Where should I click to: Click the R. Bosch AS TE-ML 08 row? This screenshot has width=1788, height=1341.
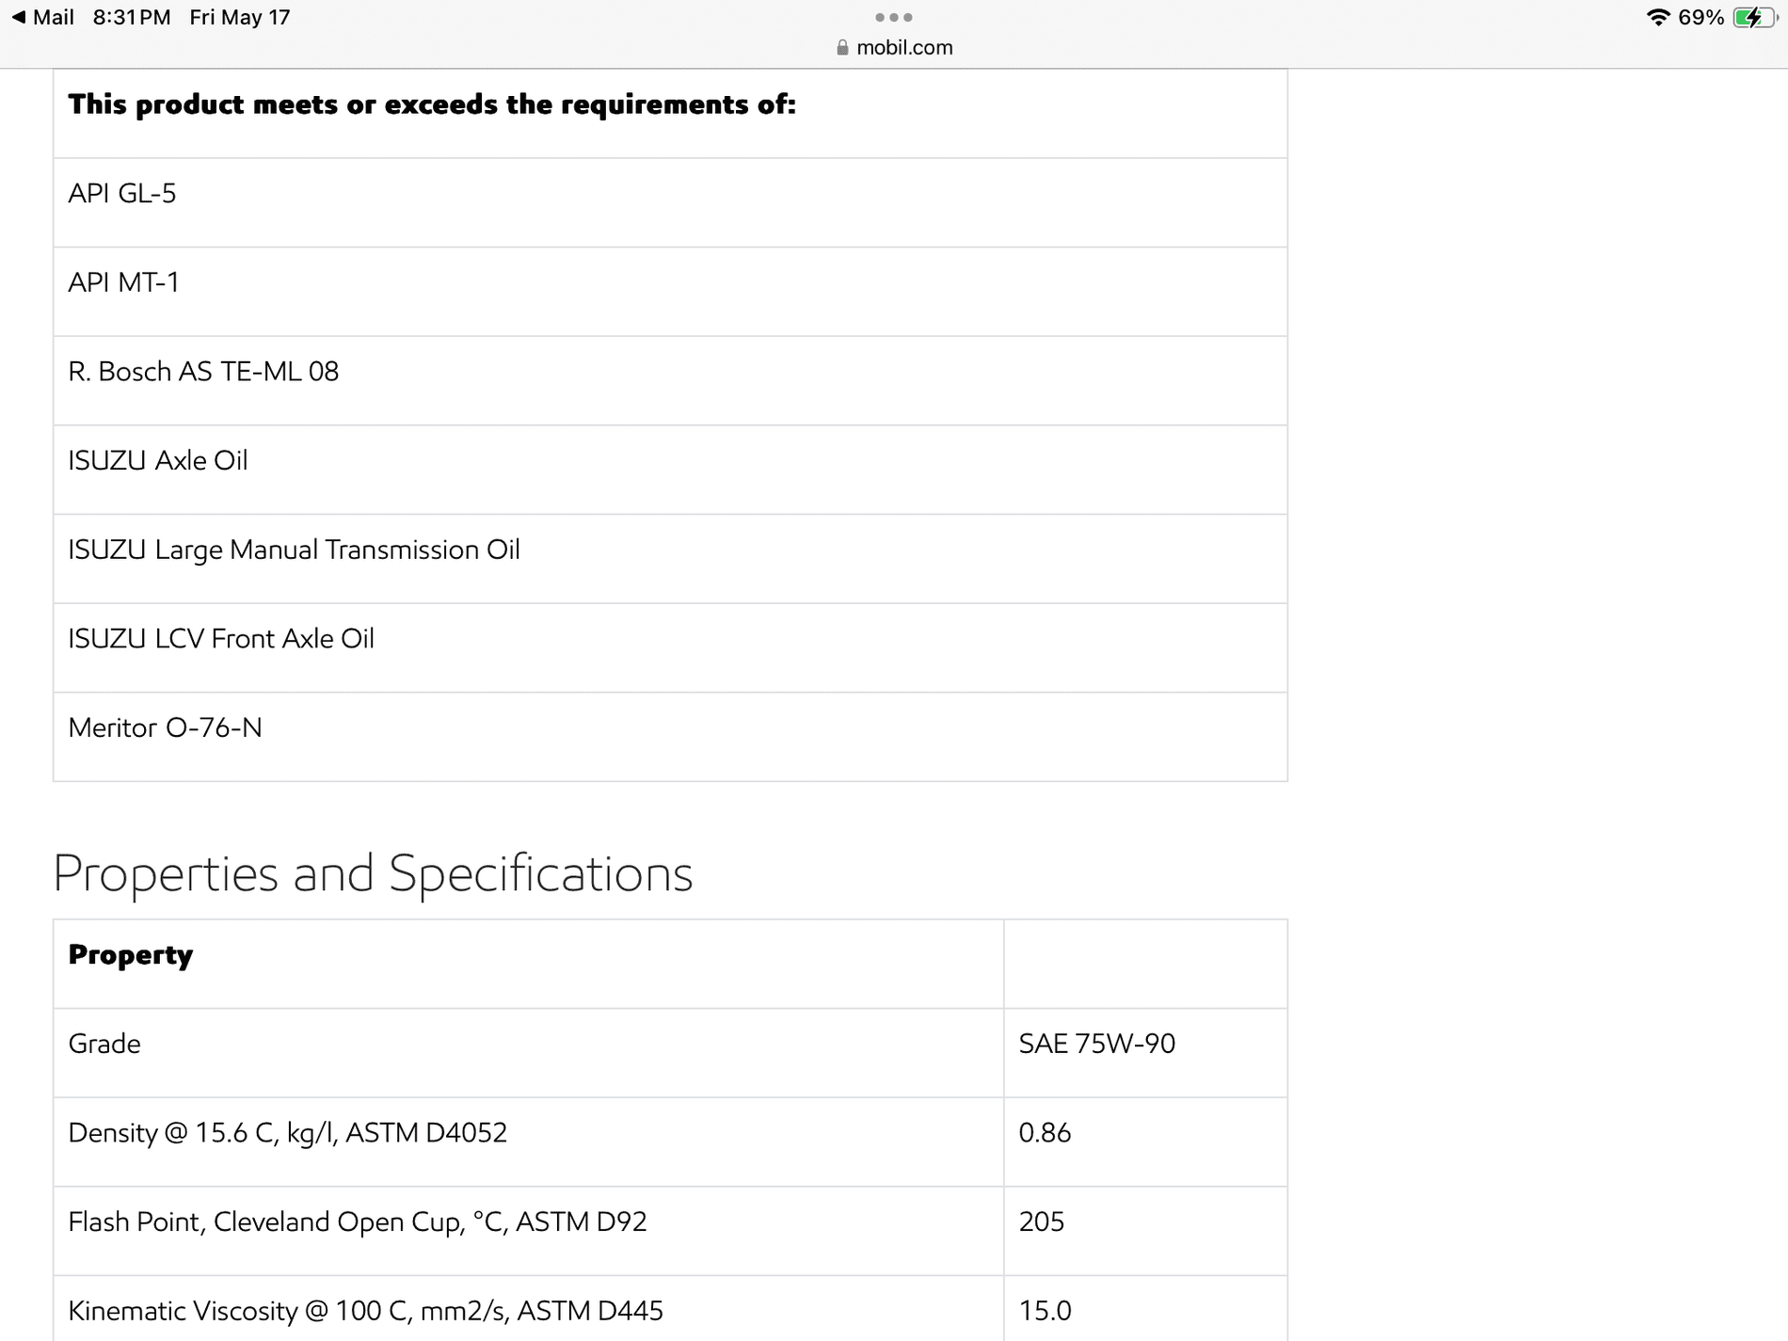pyautogui.click(x=670, y=380)
